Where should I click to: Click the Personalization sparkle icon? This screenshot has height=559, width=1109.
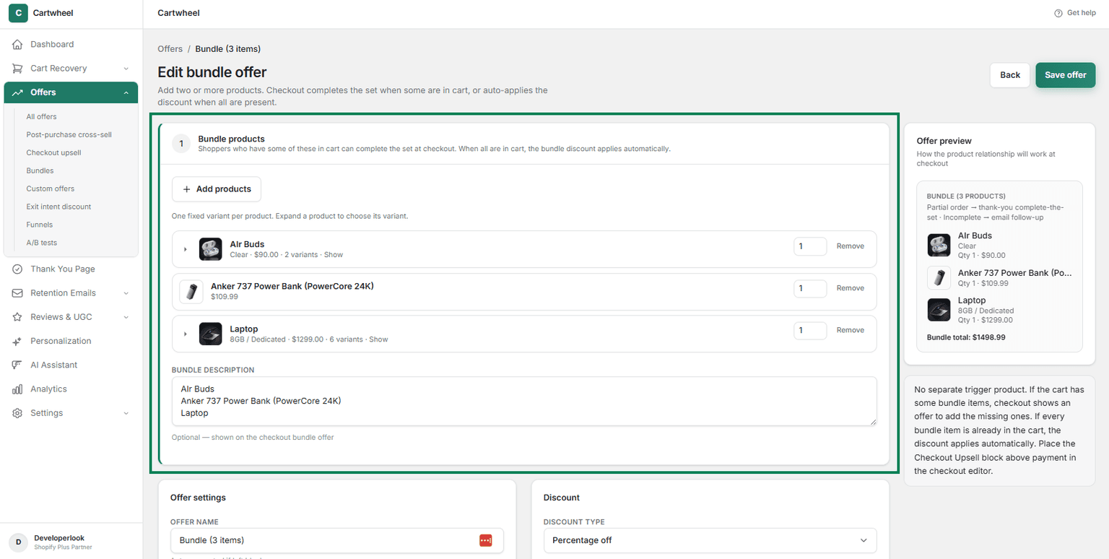[17, 341]
